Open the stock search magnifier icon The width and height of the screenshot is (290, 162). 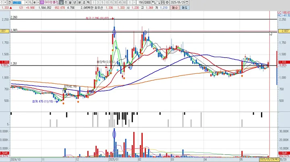(30, 2)
